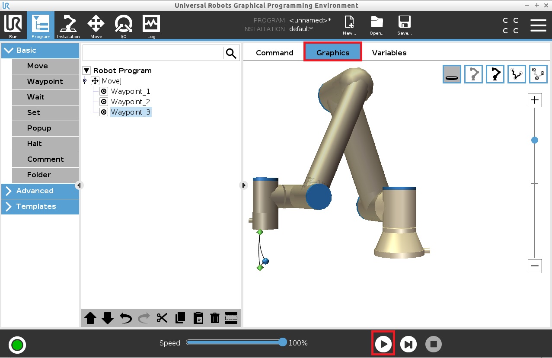The image size is (552, 358).
Task: Toggle waypoint markers display button
Action: 539,74
